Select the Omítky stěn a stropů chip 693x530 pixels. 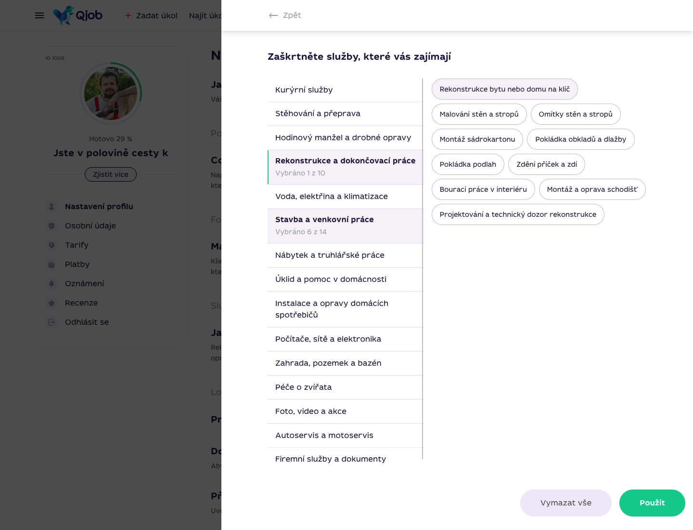(x=576, y=114)
